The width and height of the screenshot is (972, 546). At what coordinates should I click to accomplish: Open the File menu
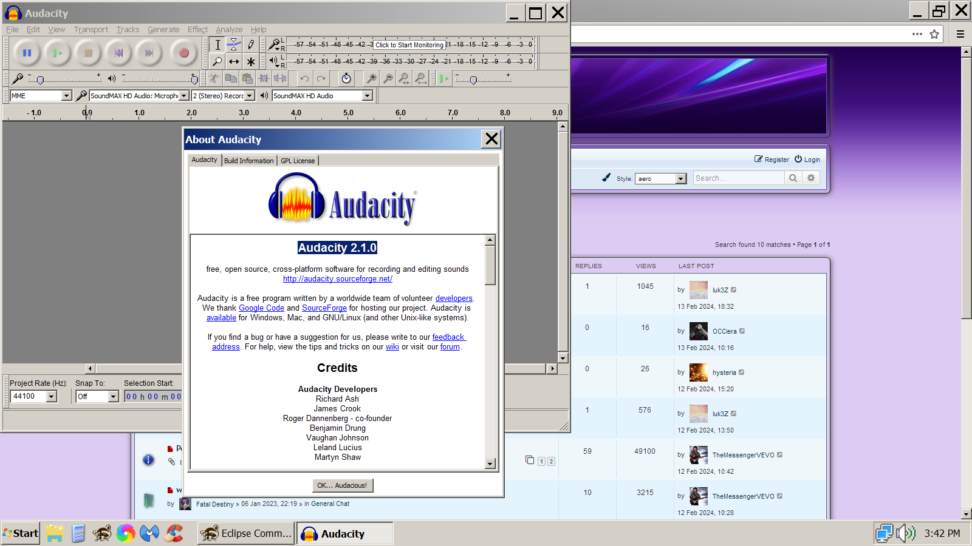12,29
